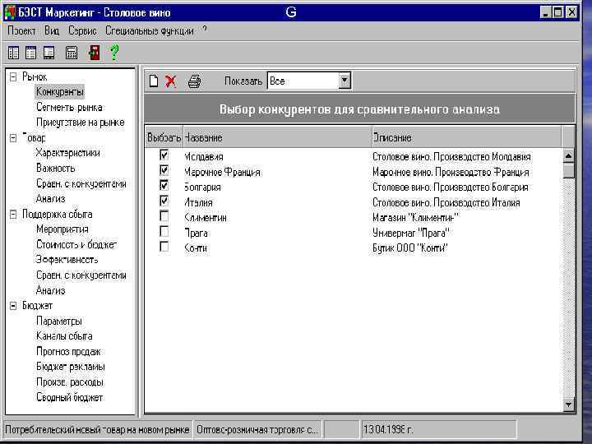Check the Прага checkbox
The height and width of the screenshot is (444, 592).
tap(164, 231)
